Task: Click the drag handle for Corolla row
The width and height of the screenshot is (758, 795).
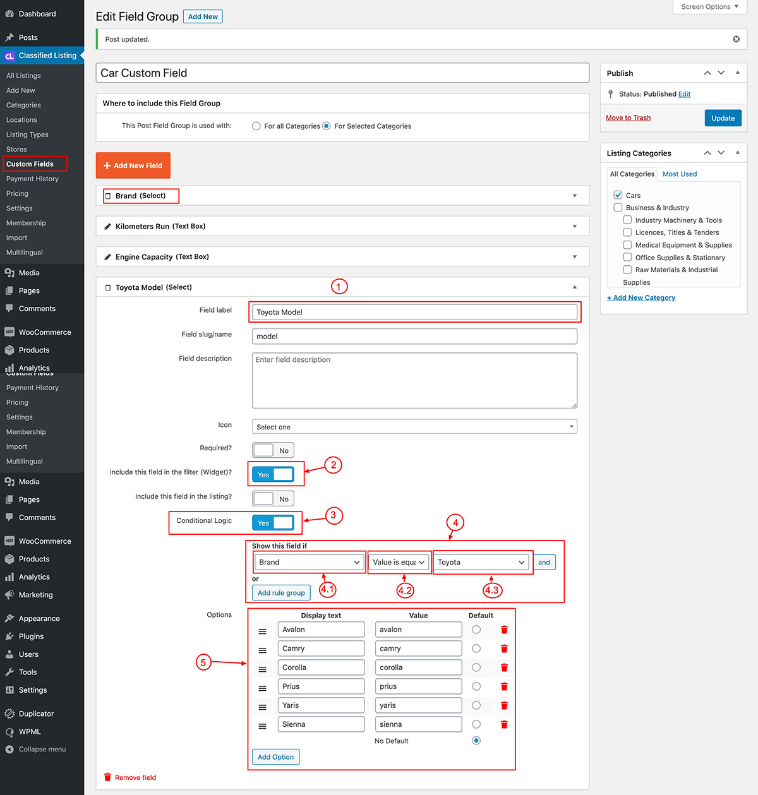Action: [262, 669]
